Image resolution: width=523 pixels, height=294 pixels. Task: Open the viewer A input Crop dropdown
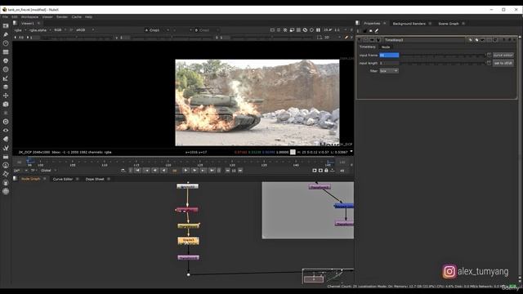(x=157, y=30)
